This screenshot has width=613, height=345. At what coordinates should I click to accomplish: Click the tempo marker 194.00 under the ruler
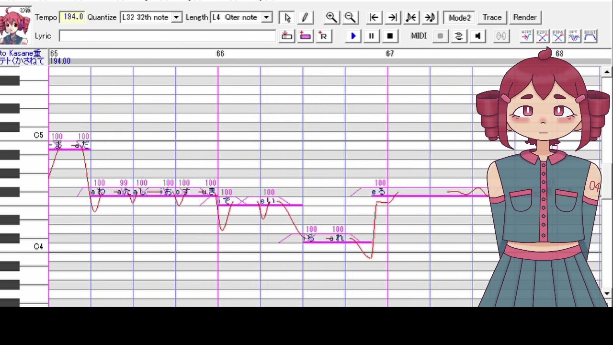[60, 61]
